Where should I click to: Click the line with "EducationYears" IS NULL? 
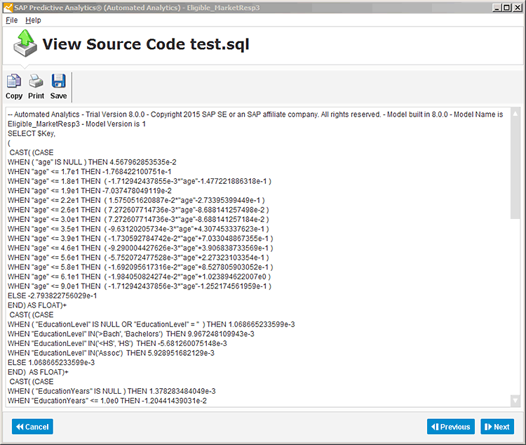pos(112,391)
